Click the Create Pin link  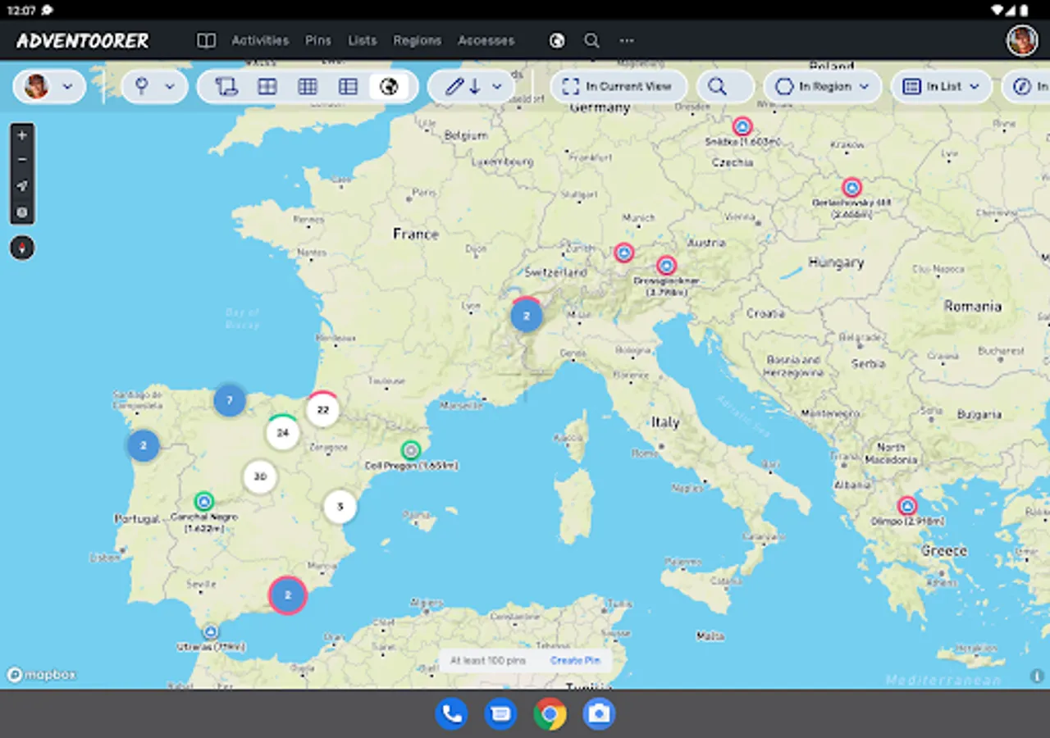575,661
